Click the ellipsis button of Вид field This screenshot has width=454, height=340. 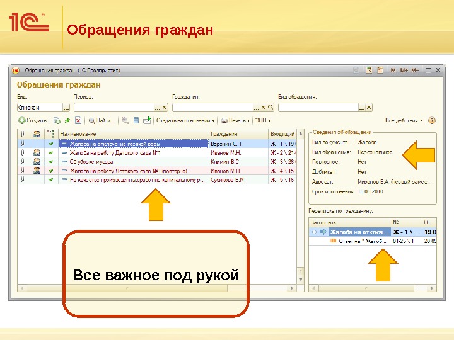coord(66,108)
